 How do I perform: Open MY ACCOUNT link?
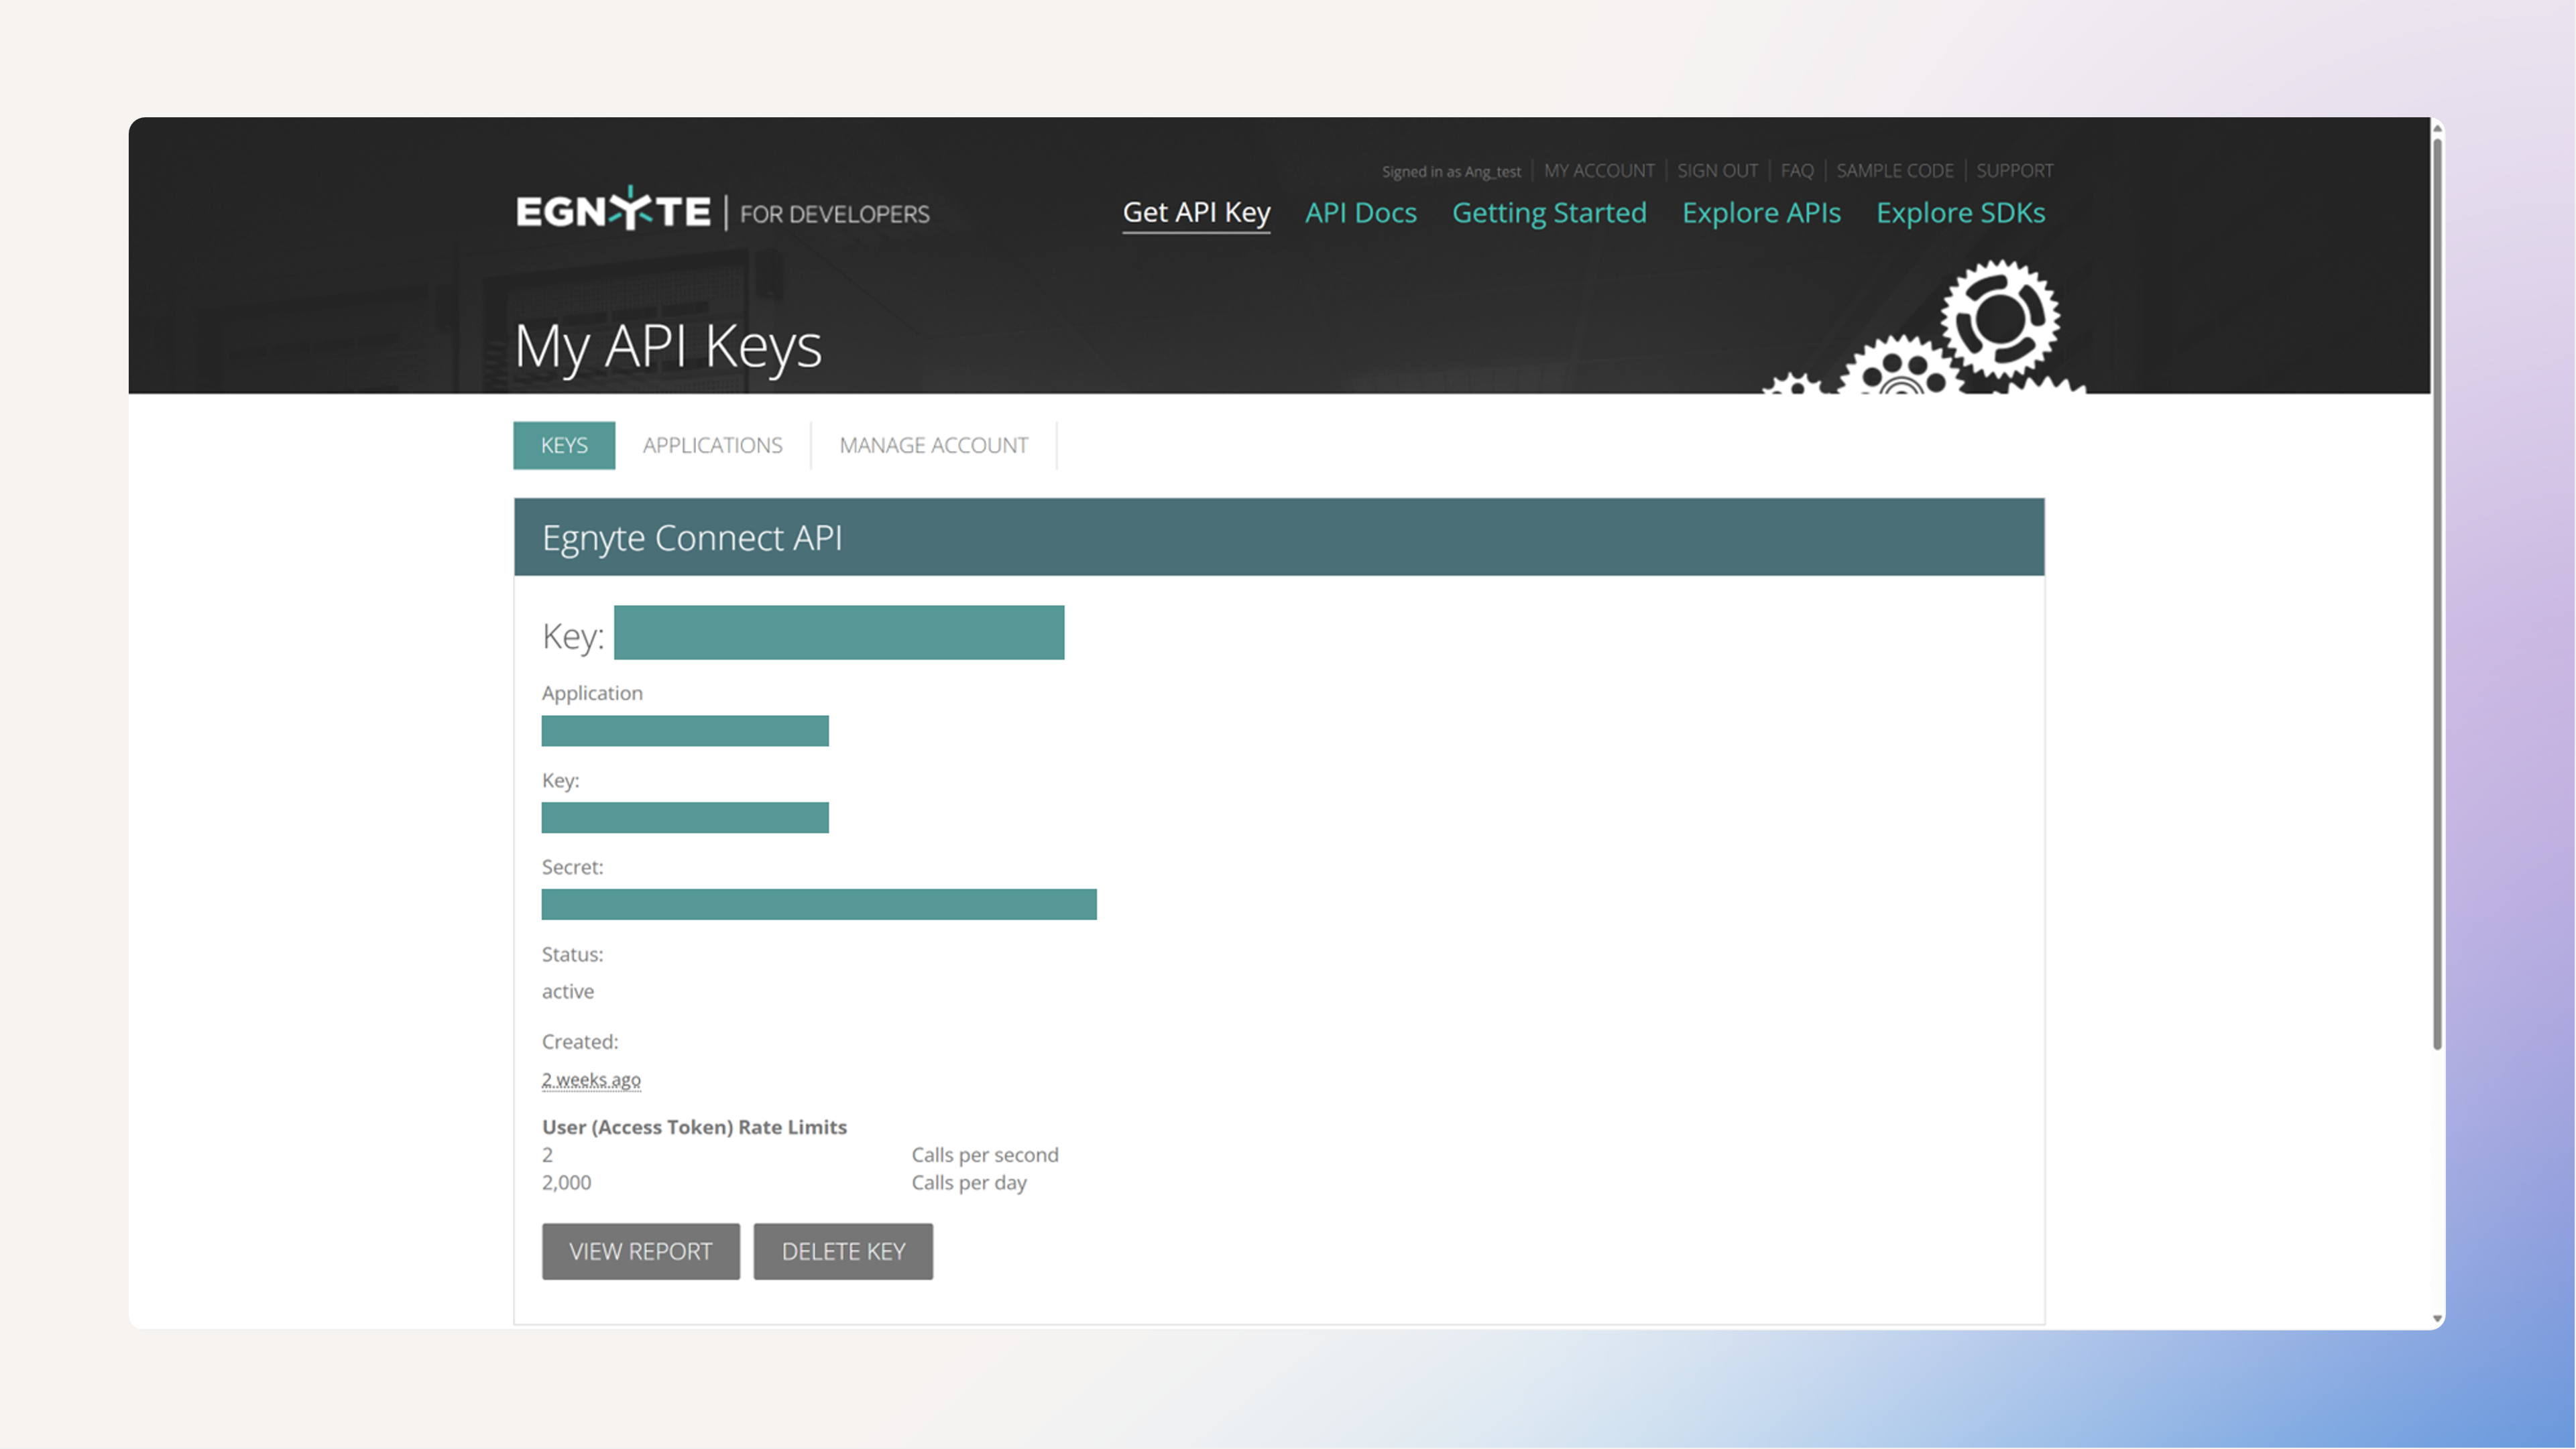click(x=1598, y=171)
